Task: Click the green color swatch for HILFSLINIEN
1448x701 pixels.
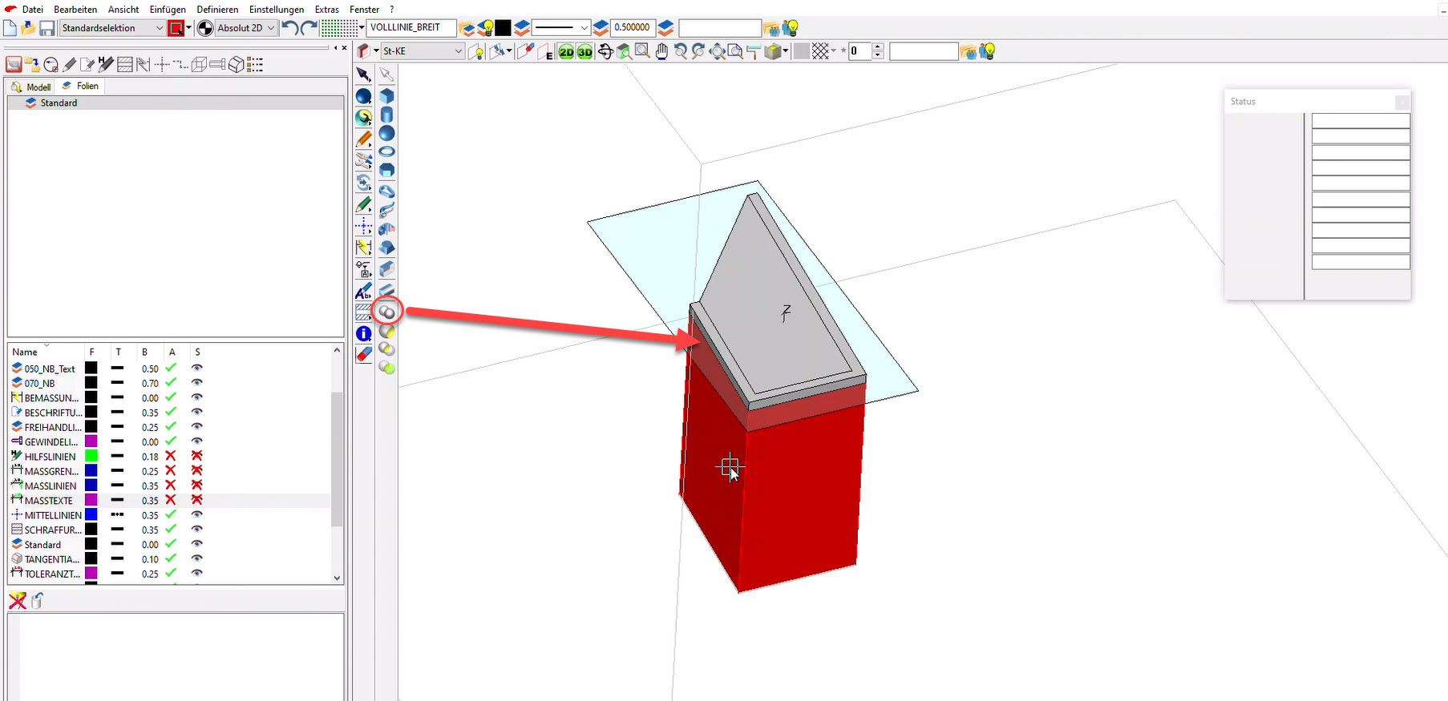Action: tap(91, 456)
